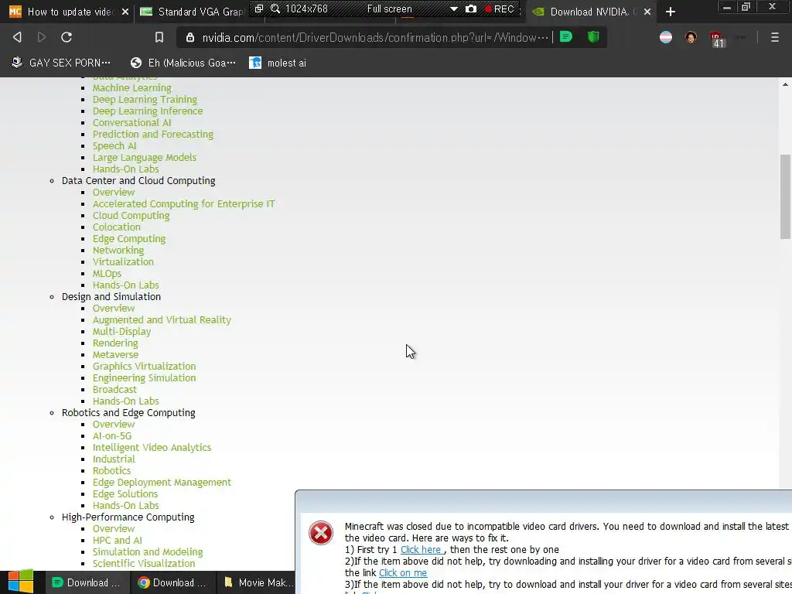Click the recorder window-select icon

[258, 9]
